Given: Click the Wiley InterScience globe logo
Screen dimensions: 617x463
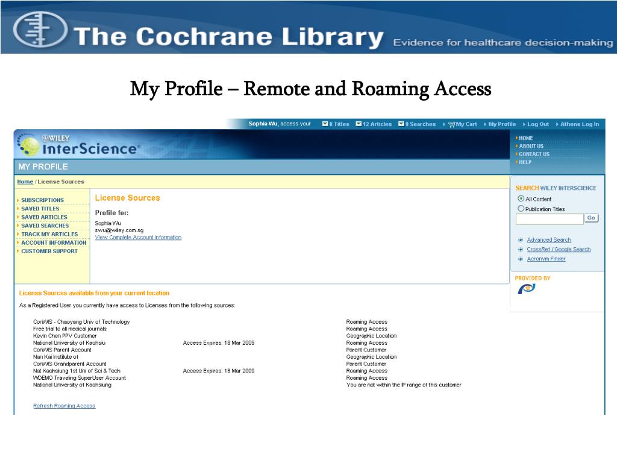Looking at the screenshot, I should click(29, 145).
